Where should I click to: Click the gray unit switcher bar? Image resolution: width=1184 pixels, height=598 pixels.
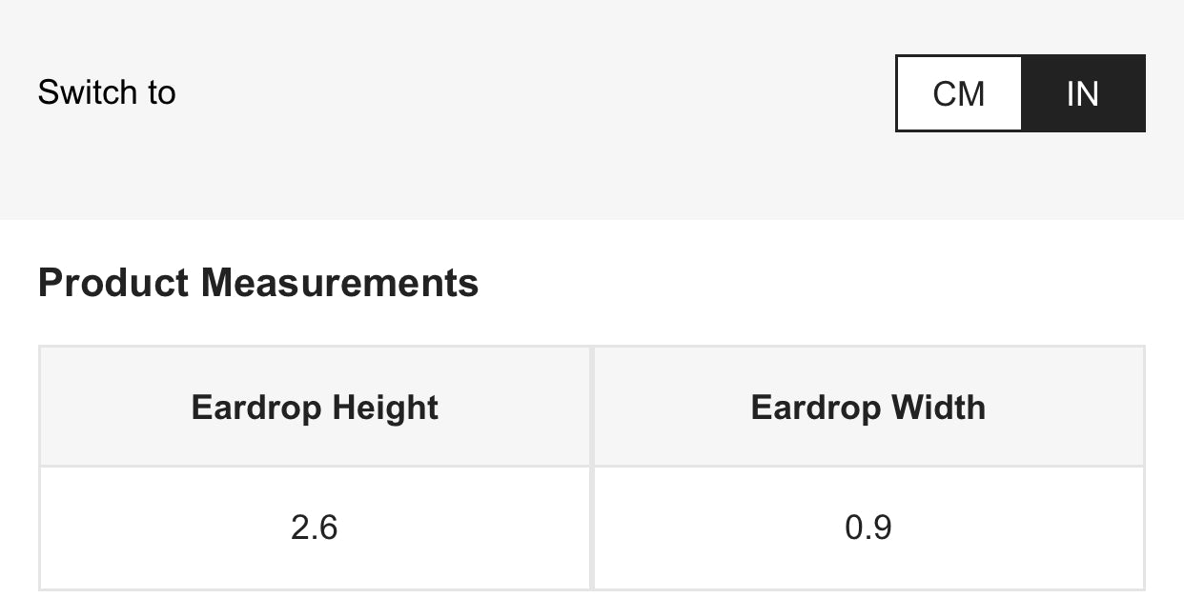click(x=592, y=110)
